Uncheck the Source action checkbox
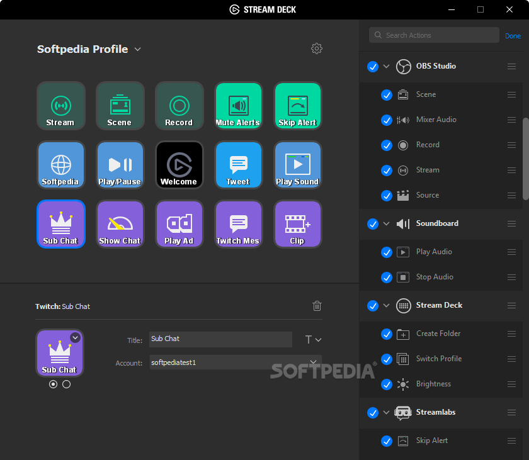The width and height of the screenshot is (529, 460). click(x=386, y=196)
